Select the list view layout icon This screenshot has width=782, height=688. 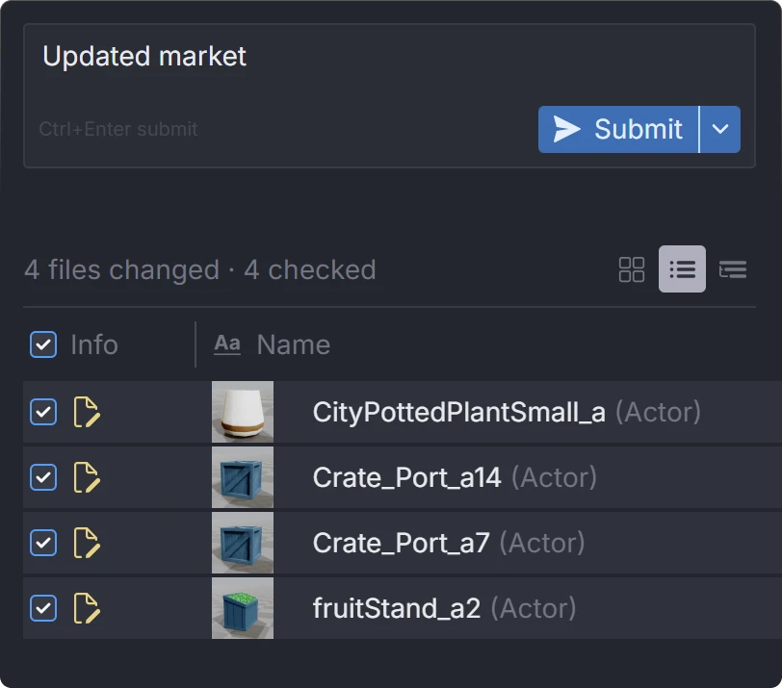coord(682,269)
